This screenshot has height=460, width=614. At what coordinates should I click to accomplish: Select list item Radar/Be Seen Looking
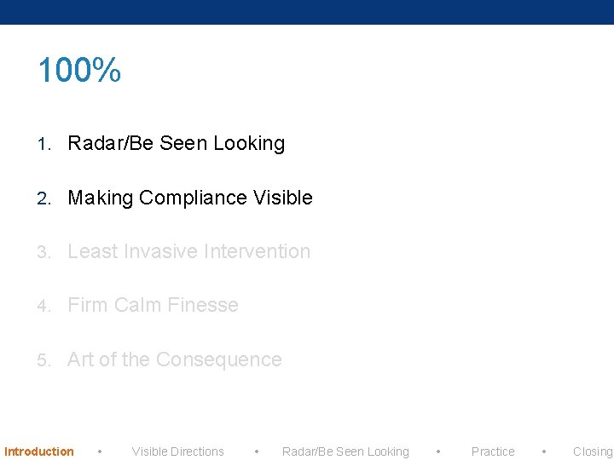coord(177,143)
